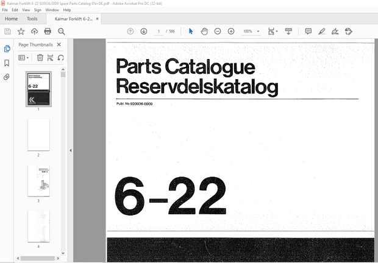Viewport: 378px width, 263px height.
Task: Go to previous page arrow
Action: point(130,31)
